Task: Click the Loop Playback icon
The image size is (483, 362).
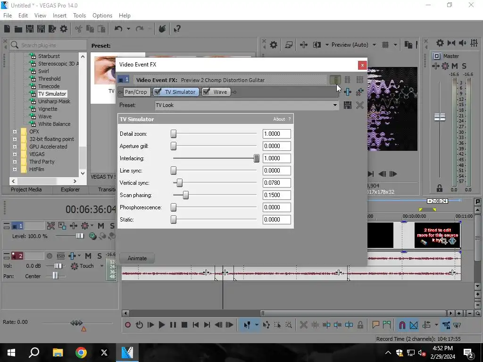Action: [x=139, y=325]
